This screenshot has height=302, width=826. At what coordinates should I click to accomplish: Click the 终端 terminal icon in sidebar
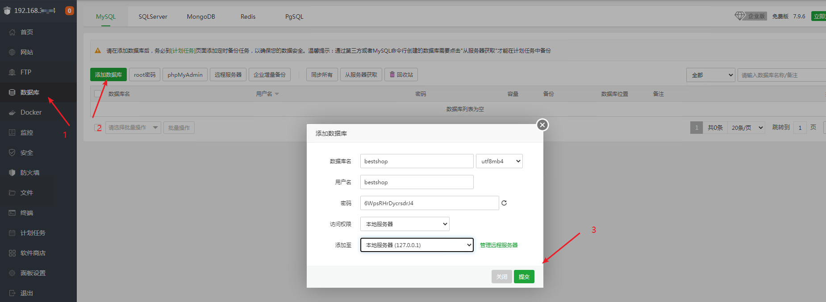tap(12, 213)
